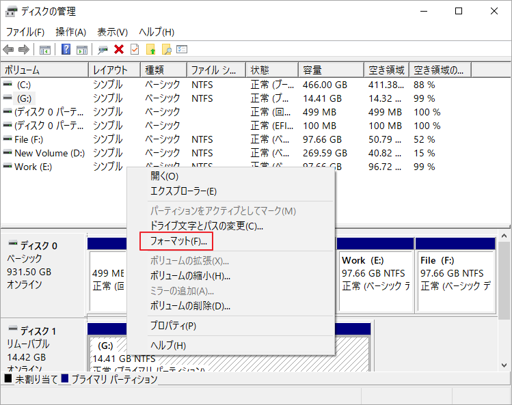Click the blue Help question-mark icon
Image resolution: width=512 pixels, height=405 pixels.
click(66, 49)
